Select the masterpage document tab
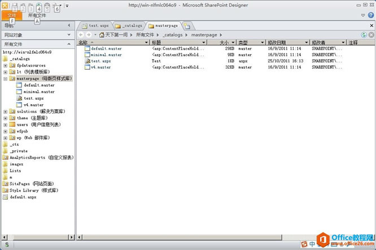376x250 pixels. [x=163, y=25]
